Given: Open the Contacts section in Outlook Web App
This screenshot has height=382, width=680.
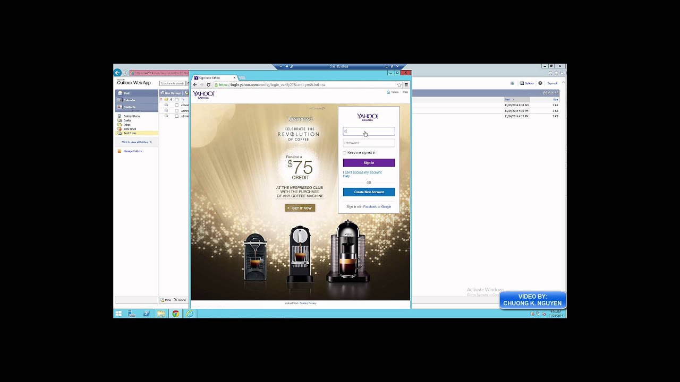Looking at the screenshot, I should [137, 107].
